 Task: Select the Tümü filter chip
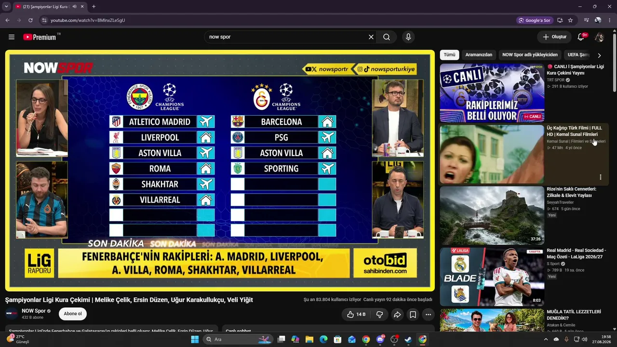pyautogui.click(x=449, y=55)
